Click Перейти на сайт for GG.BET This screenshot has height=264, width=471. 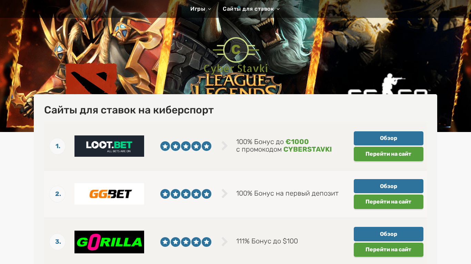pos(389,202)
